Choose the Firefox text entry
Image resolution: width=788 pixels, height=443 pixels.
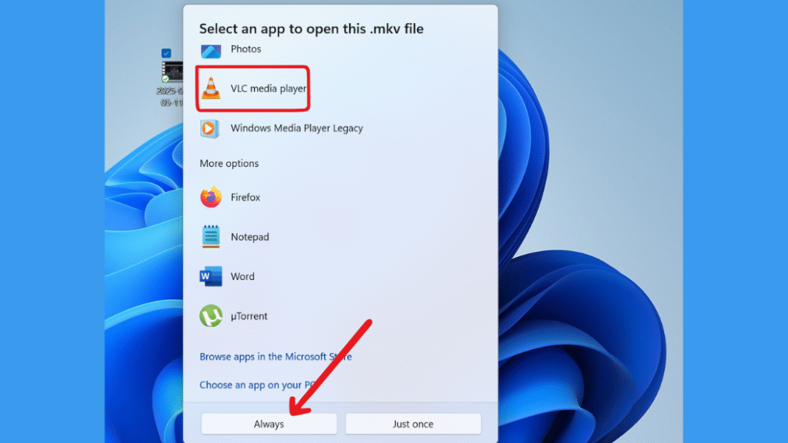tap(245, 198)
